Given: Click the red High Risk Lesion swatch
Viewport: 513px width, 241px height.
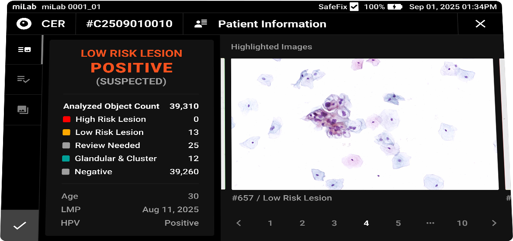Looking at the screenshot, I should click(66, 119).
